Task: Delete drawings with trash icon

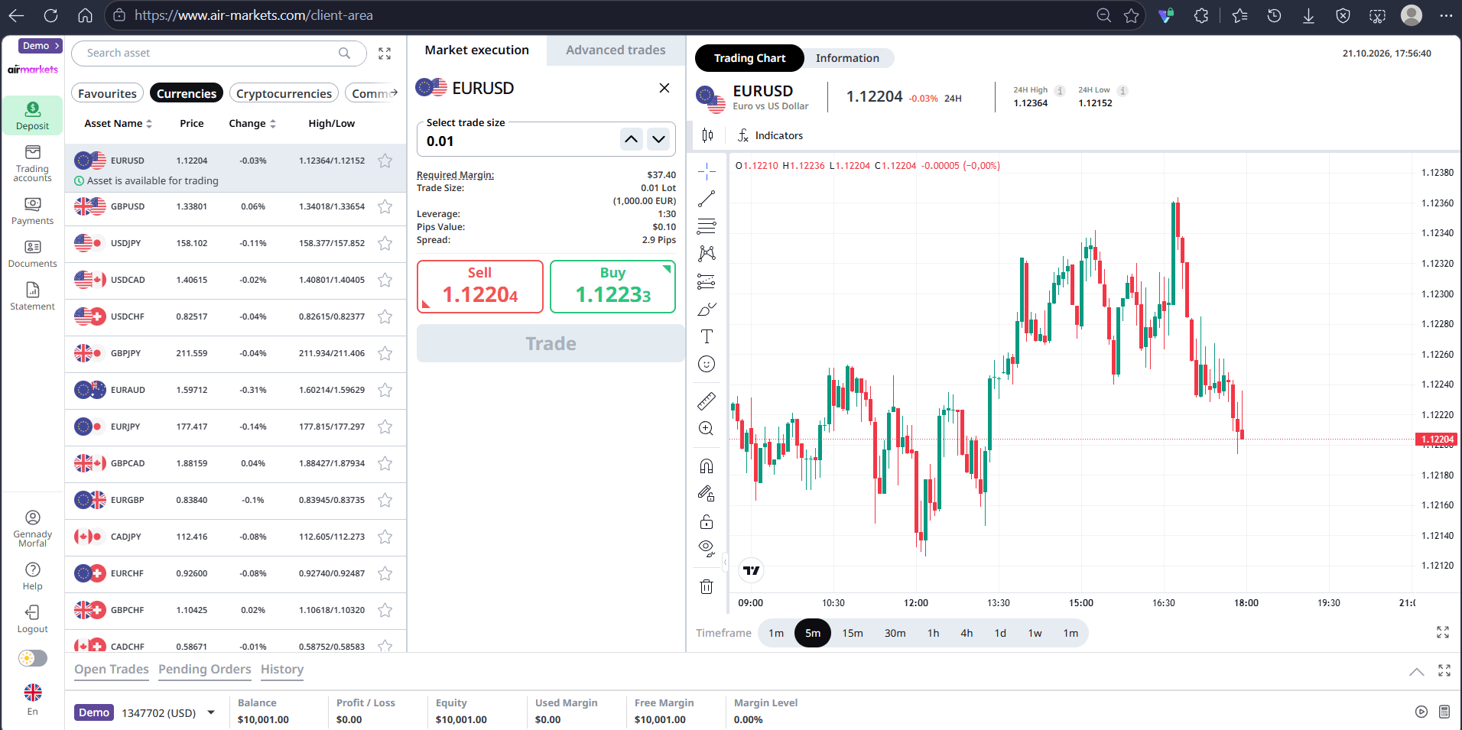Action: click(x=707, y=586)
